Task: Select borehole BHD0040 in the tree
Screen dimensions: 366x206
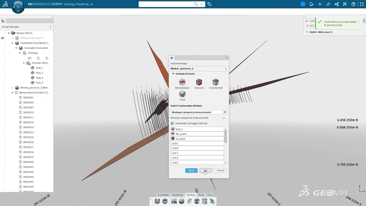Action: click(28, 162)
